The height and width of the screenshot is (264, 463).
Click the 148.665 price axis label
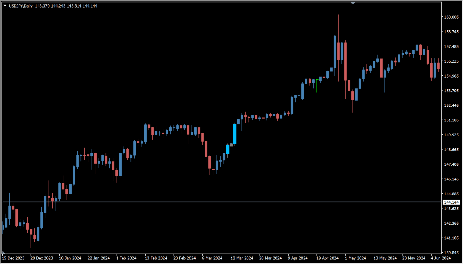tap(451, 150)
